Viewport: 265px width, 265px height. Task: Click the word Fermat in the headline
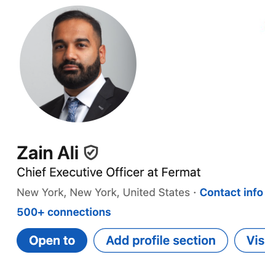181,172
